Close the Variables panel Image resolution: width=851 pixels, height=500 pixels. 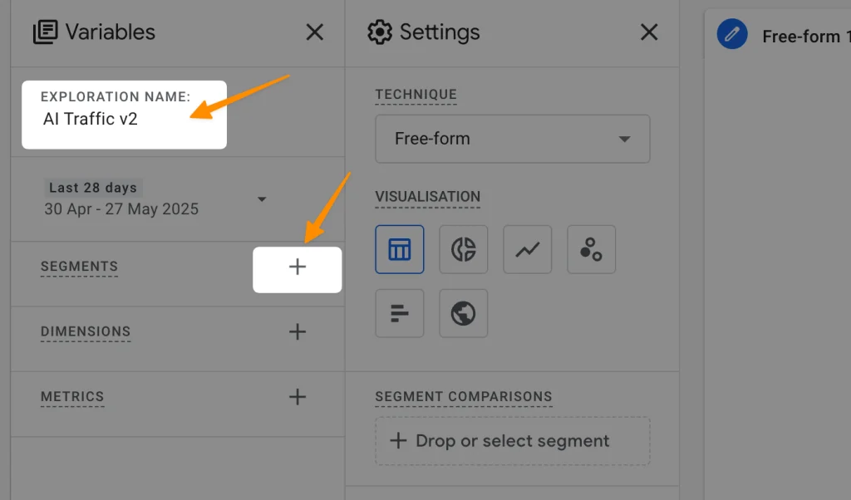coord(314,32)
